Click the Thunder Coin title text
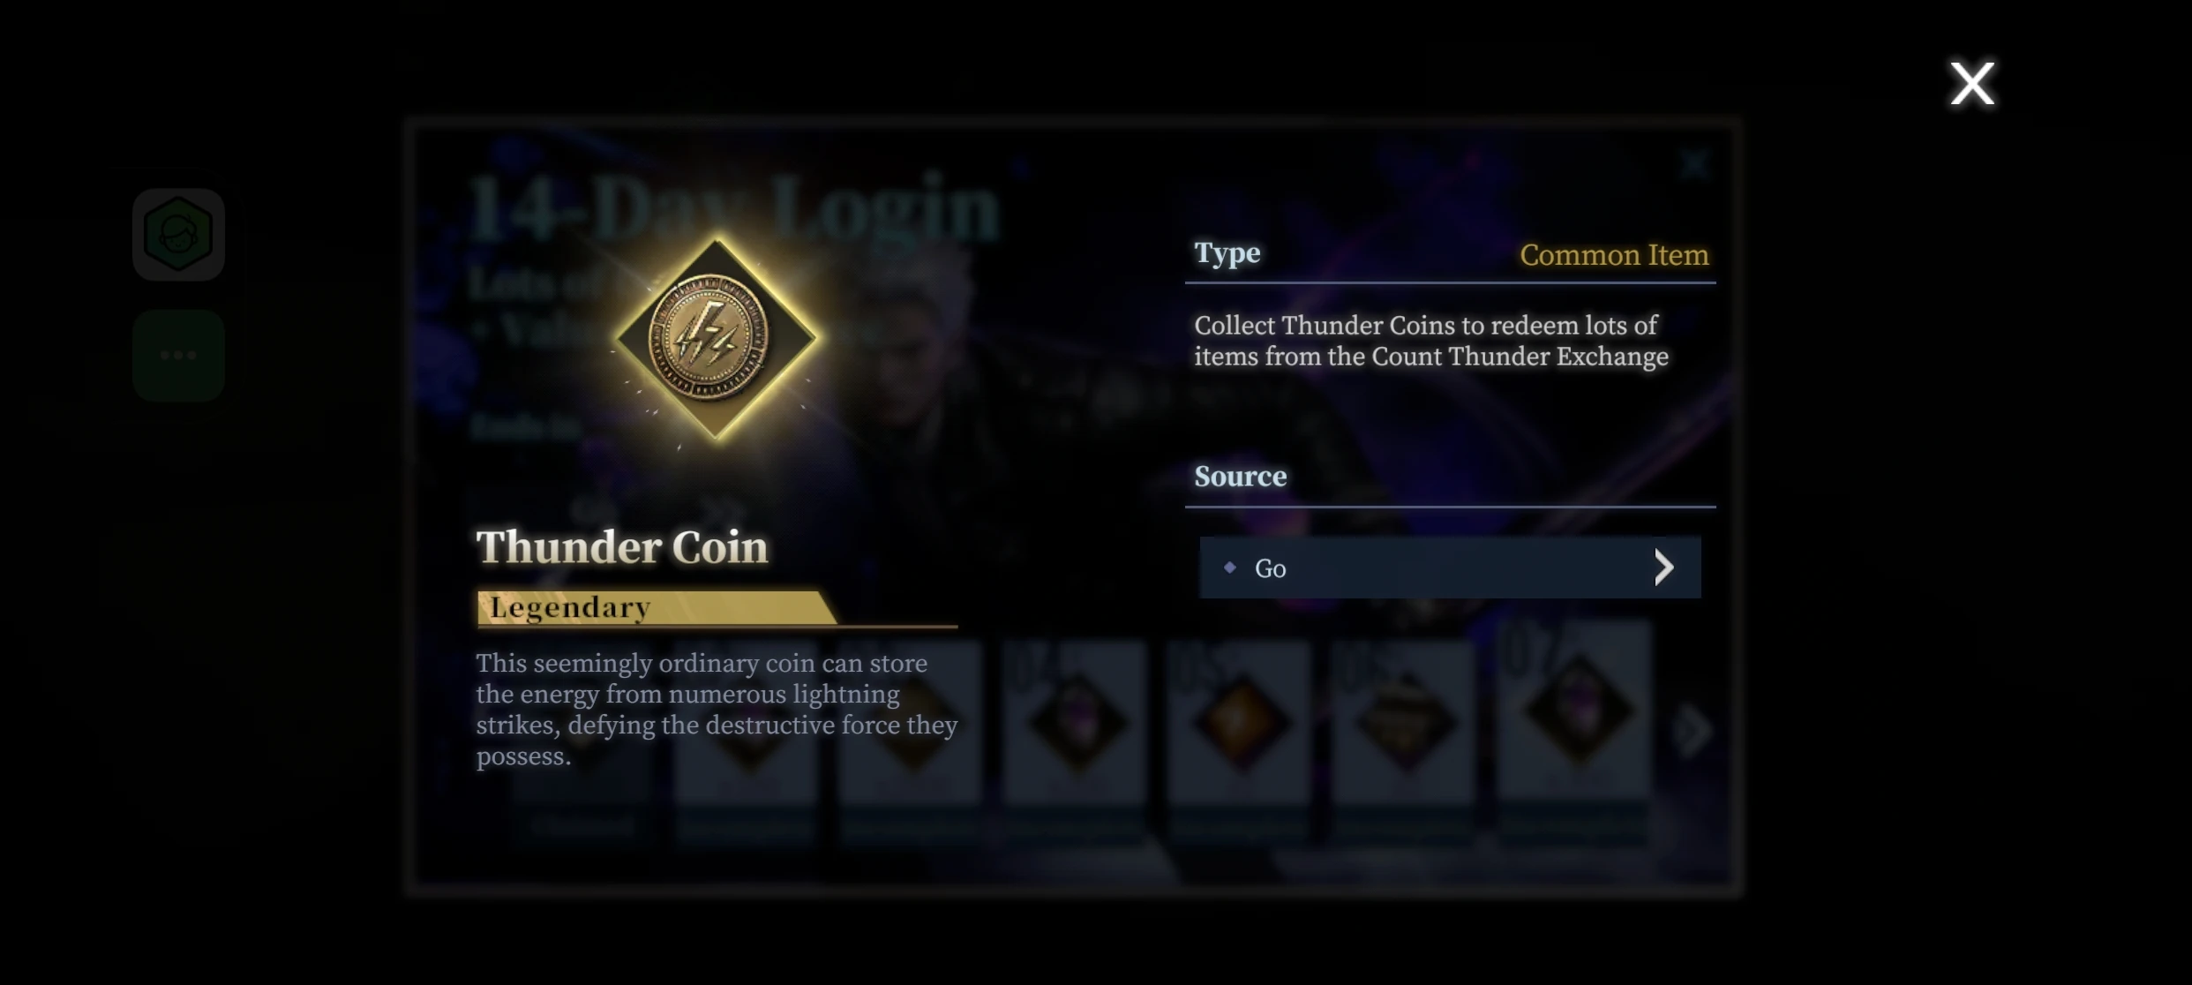Image resolution: width=2192 pixels, height=985 pixels. [x=622, y=546]
